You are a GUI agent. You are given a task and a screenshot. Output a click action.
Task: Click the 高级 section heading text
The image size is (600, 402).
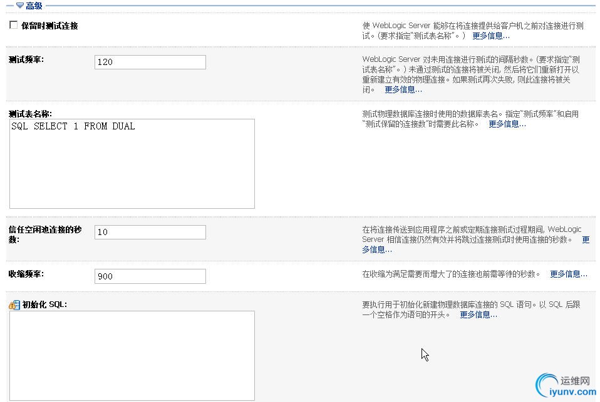[x=34, y=6]
